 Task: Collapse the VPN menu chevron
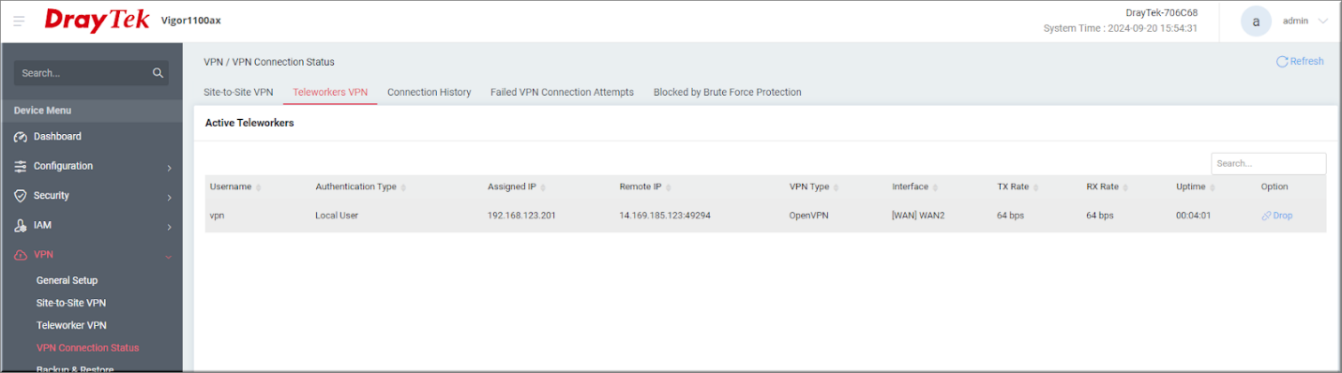(169, 255)
